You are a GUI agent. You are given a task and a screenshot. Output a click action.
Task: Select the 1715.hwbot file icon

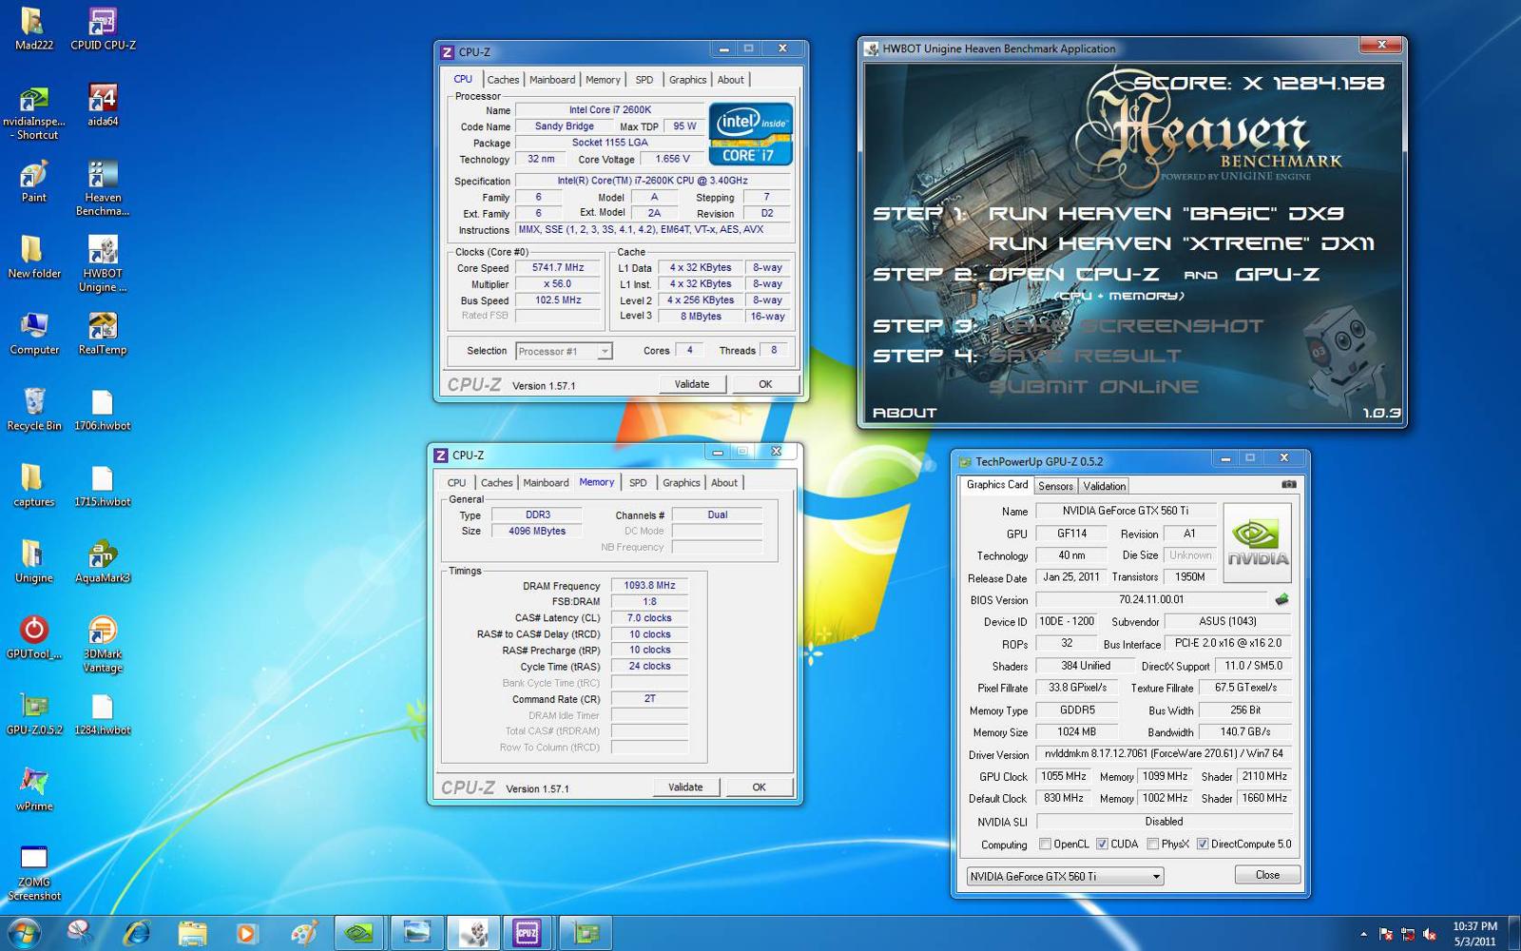[x=103, y=485]
